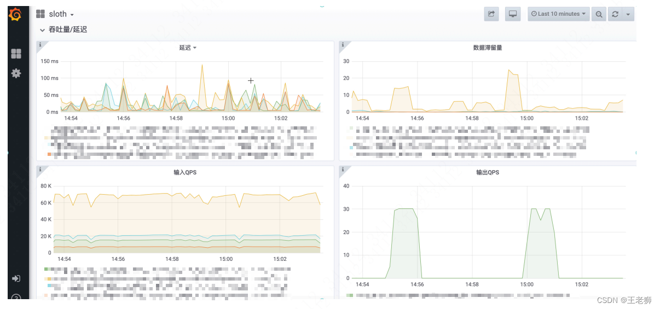Collapse the 吞吐量/延迟 row chevron

pos(42,30)
